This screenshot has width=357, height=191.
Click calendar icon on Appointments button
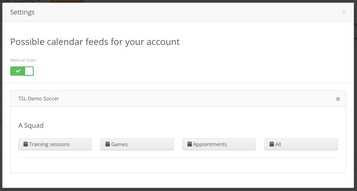coord(189,144)
